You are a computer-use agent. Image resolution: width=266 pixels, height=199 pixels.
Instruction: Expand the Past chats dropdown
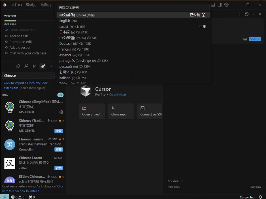175,181
